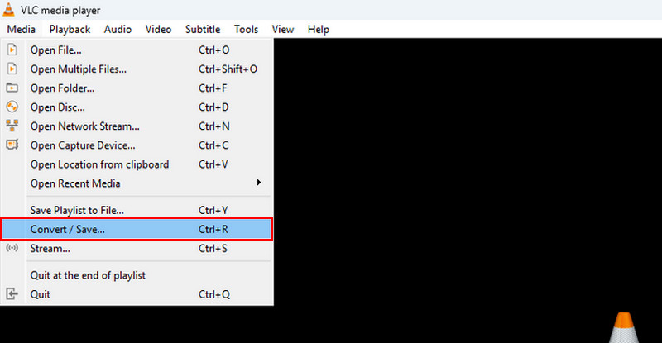Click the Open Multiple Files icon
This screenshot has height=343, width=662.
click(x=12, y=69)
